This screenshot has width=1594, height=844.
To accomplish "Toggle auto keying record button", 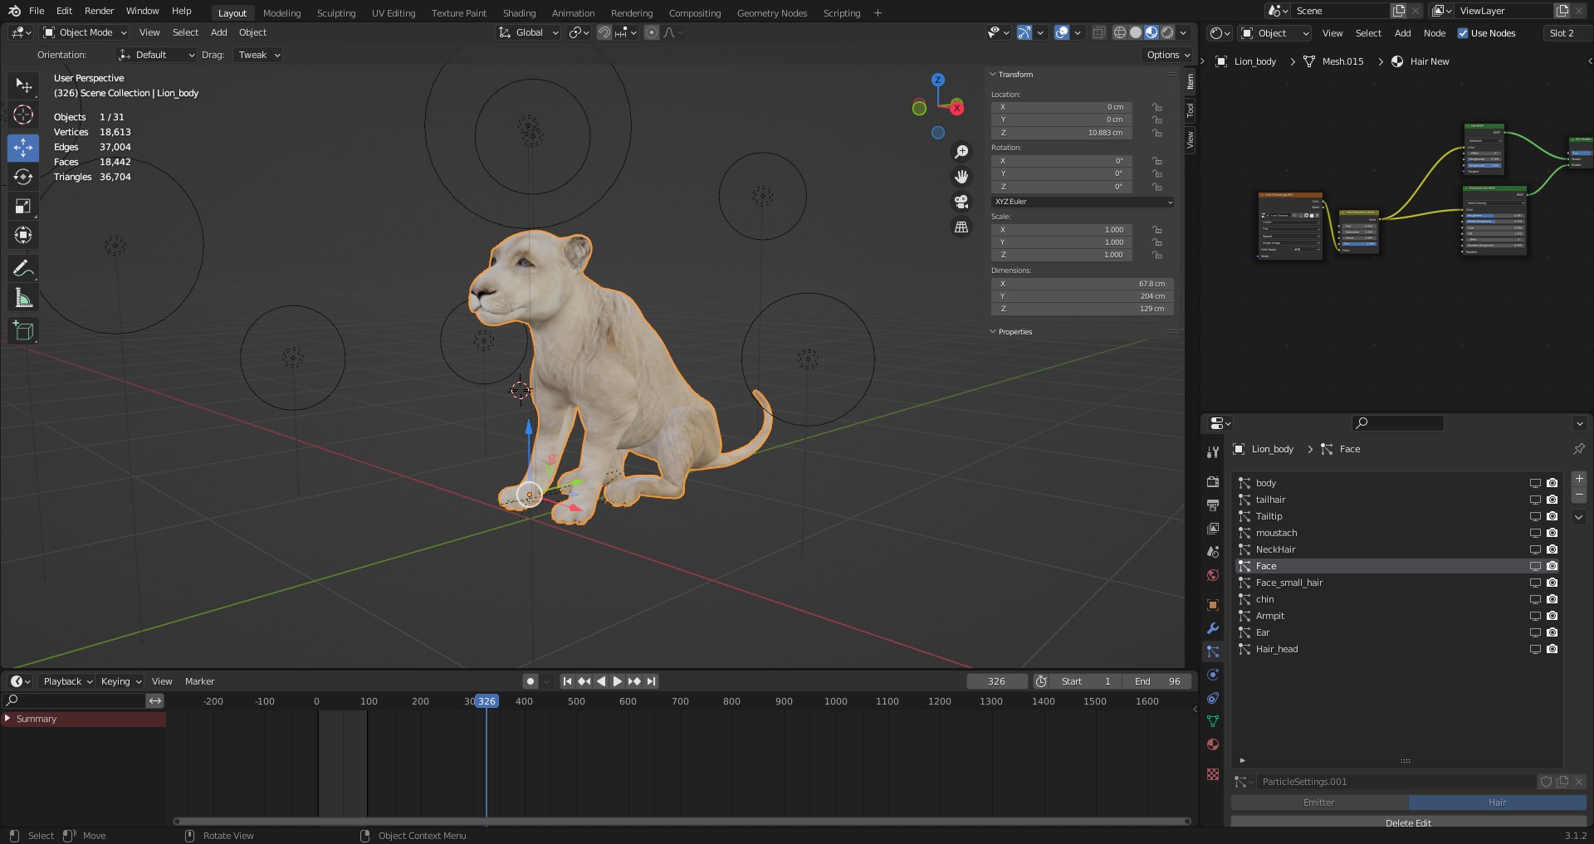I will pyautogui.click(x=531, y=681).
